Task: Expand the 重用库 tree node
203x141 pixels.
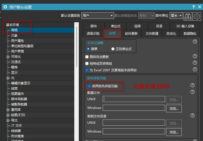Action: [8, 110]
